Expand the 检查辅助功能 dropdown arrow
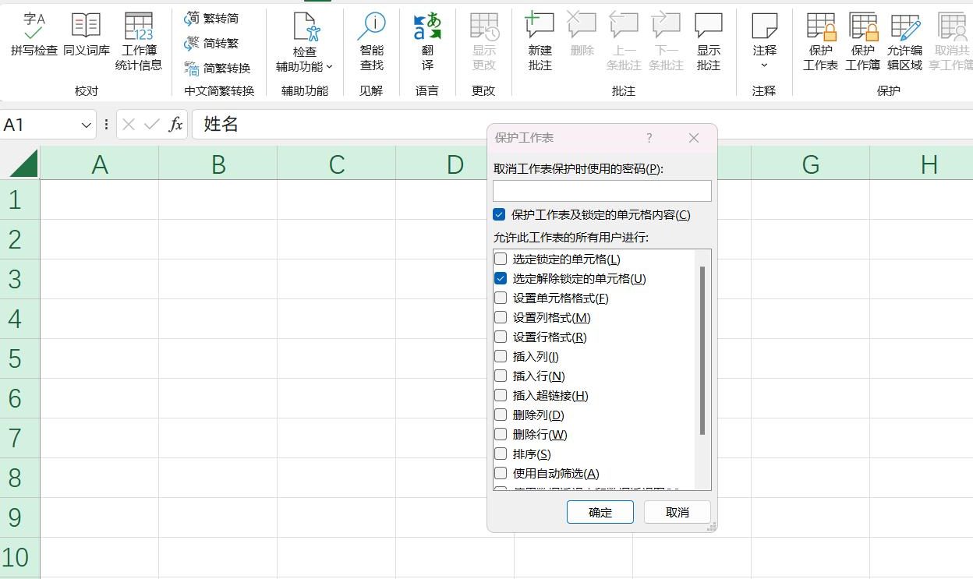Viewport: 973px width, 579px height. click(x=330, y=67)
